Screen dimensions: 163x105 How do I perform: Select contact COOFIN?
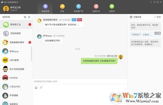point(16,78)
